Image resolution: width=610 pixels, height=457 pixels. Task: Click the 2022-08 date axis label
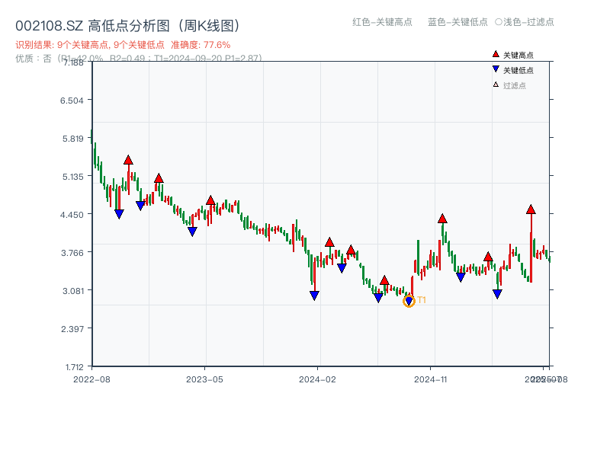coord(91,379)
